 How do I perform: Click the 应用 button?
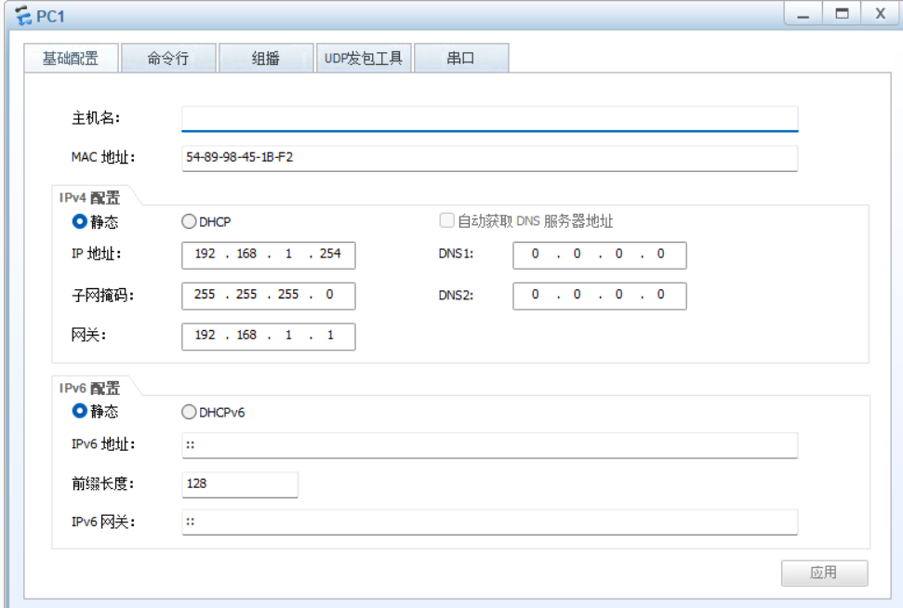coord(824,573)
